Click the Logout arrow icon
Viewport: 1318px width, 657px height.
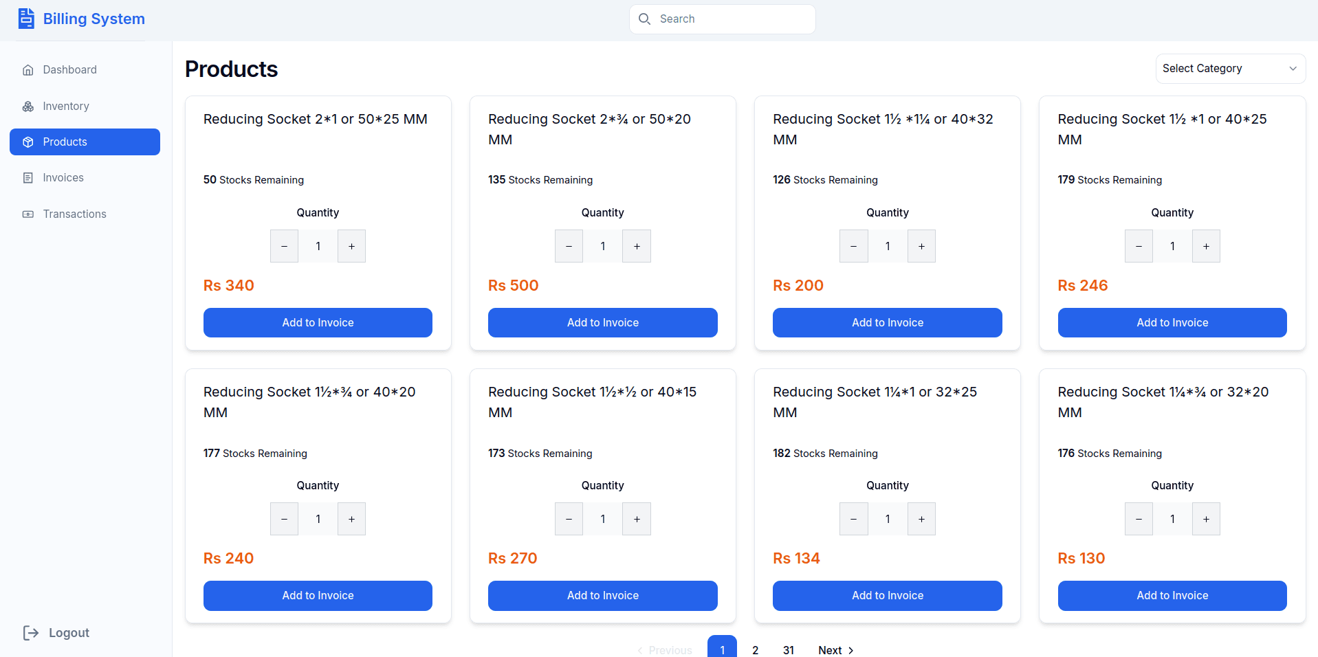coord(31,633)
